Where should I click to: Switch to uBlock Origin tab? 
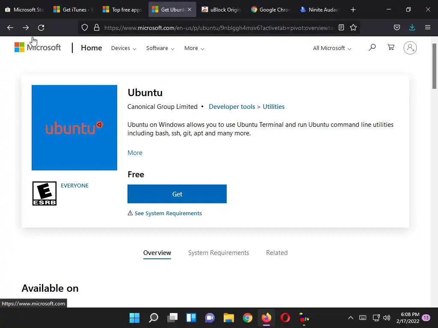pos(221,10)
